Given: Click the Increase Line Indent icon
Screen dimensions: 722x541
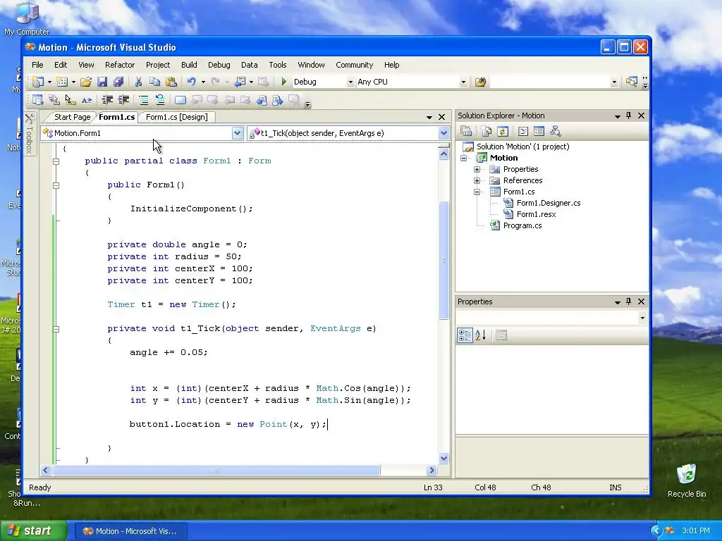Looking at the screenshot, I should pyautogui.click(x=123, y=100).
